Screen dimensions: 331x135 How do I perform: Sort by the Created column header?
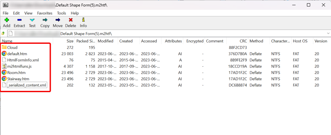point(129,41)
